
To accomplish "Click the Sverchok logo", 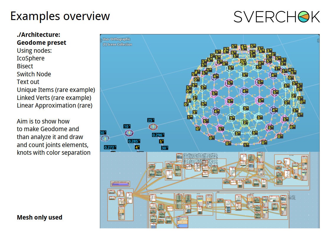I will pos(276,17).
